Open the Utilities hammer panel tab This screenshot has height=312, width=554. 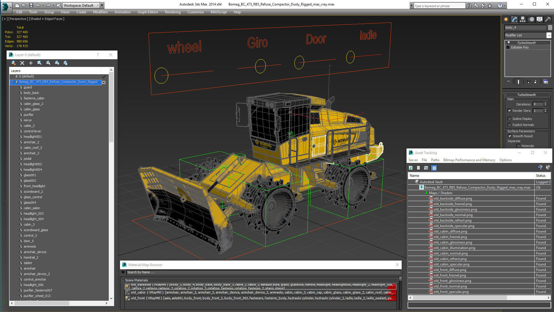[x=548, y=19]
